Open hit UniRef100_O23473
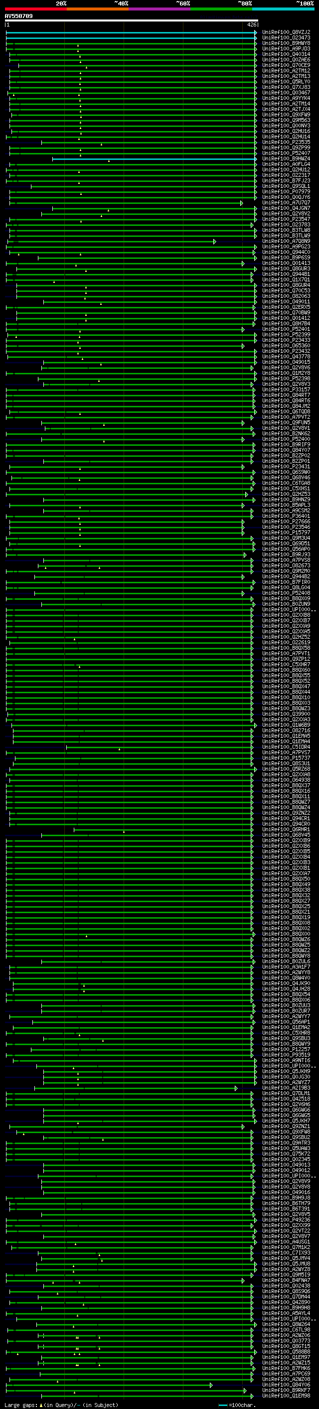 [286, 38]
